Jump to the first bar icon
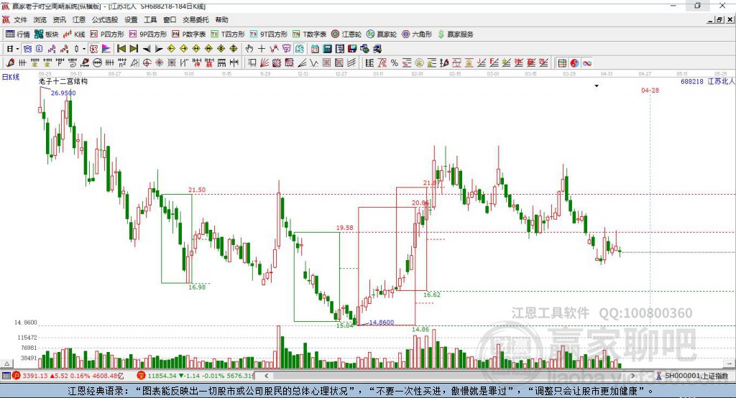Screen dimensions: 736x398 121,49
